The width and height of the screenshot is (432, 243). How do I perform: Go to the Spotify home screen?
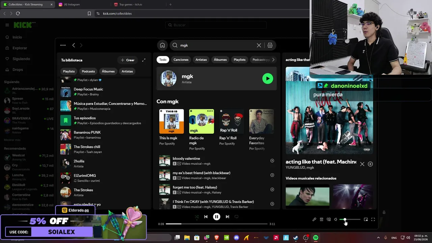[x=162, y=45]
